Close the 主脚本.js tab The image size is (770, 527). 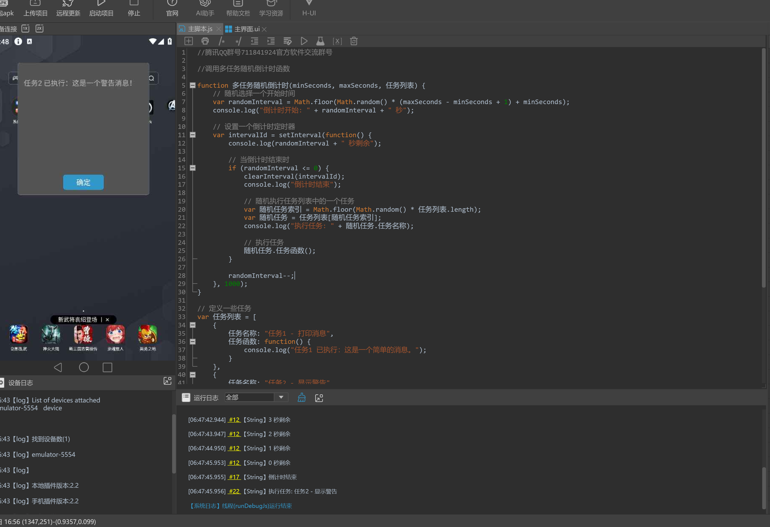[x=218, y=29]
